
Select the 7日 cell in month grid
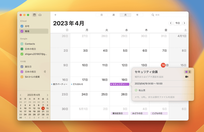point(159,55)
